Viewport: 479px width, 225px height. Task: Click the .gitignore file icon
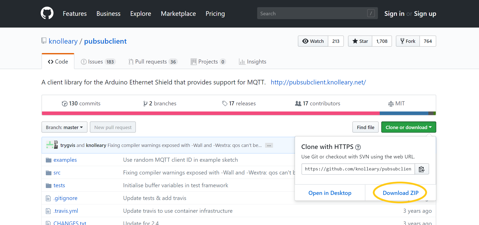pyautogui.click(x=48, y=198)
